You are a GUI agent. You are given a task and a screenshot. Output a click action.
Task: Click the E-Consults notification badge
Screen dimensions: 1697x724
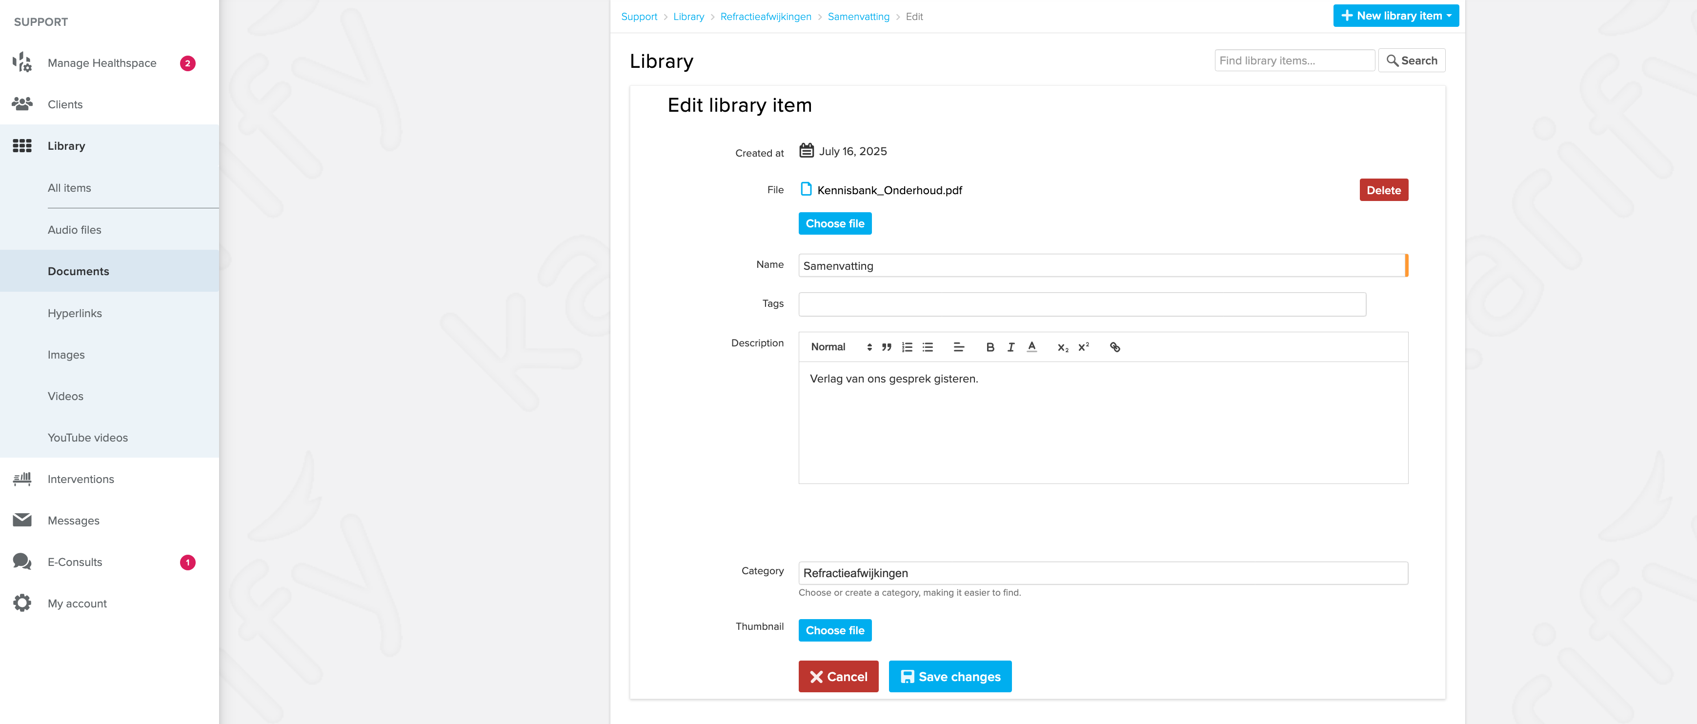[x=188, y=563]
